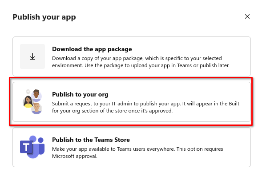This screenshot has height=185, width=262.
Task: Click the Publish your app dialog title
Action: click(44, 17)
